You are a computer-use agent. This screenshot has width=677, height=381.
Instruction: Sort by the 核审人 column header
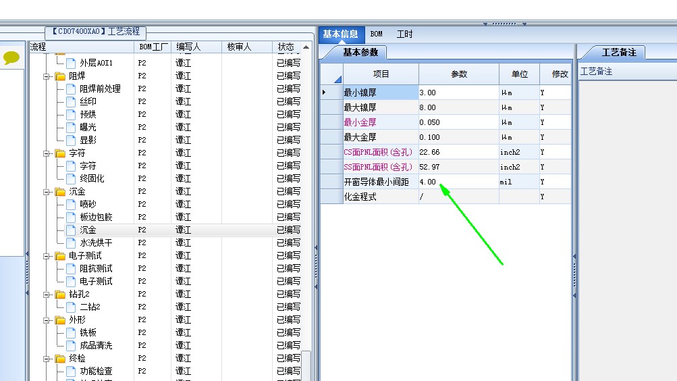pos(247,47)
